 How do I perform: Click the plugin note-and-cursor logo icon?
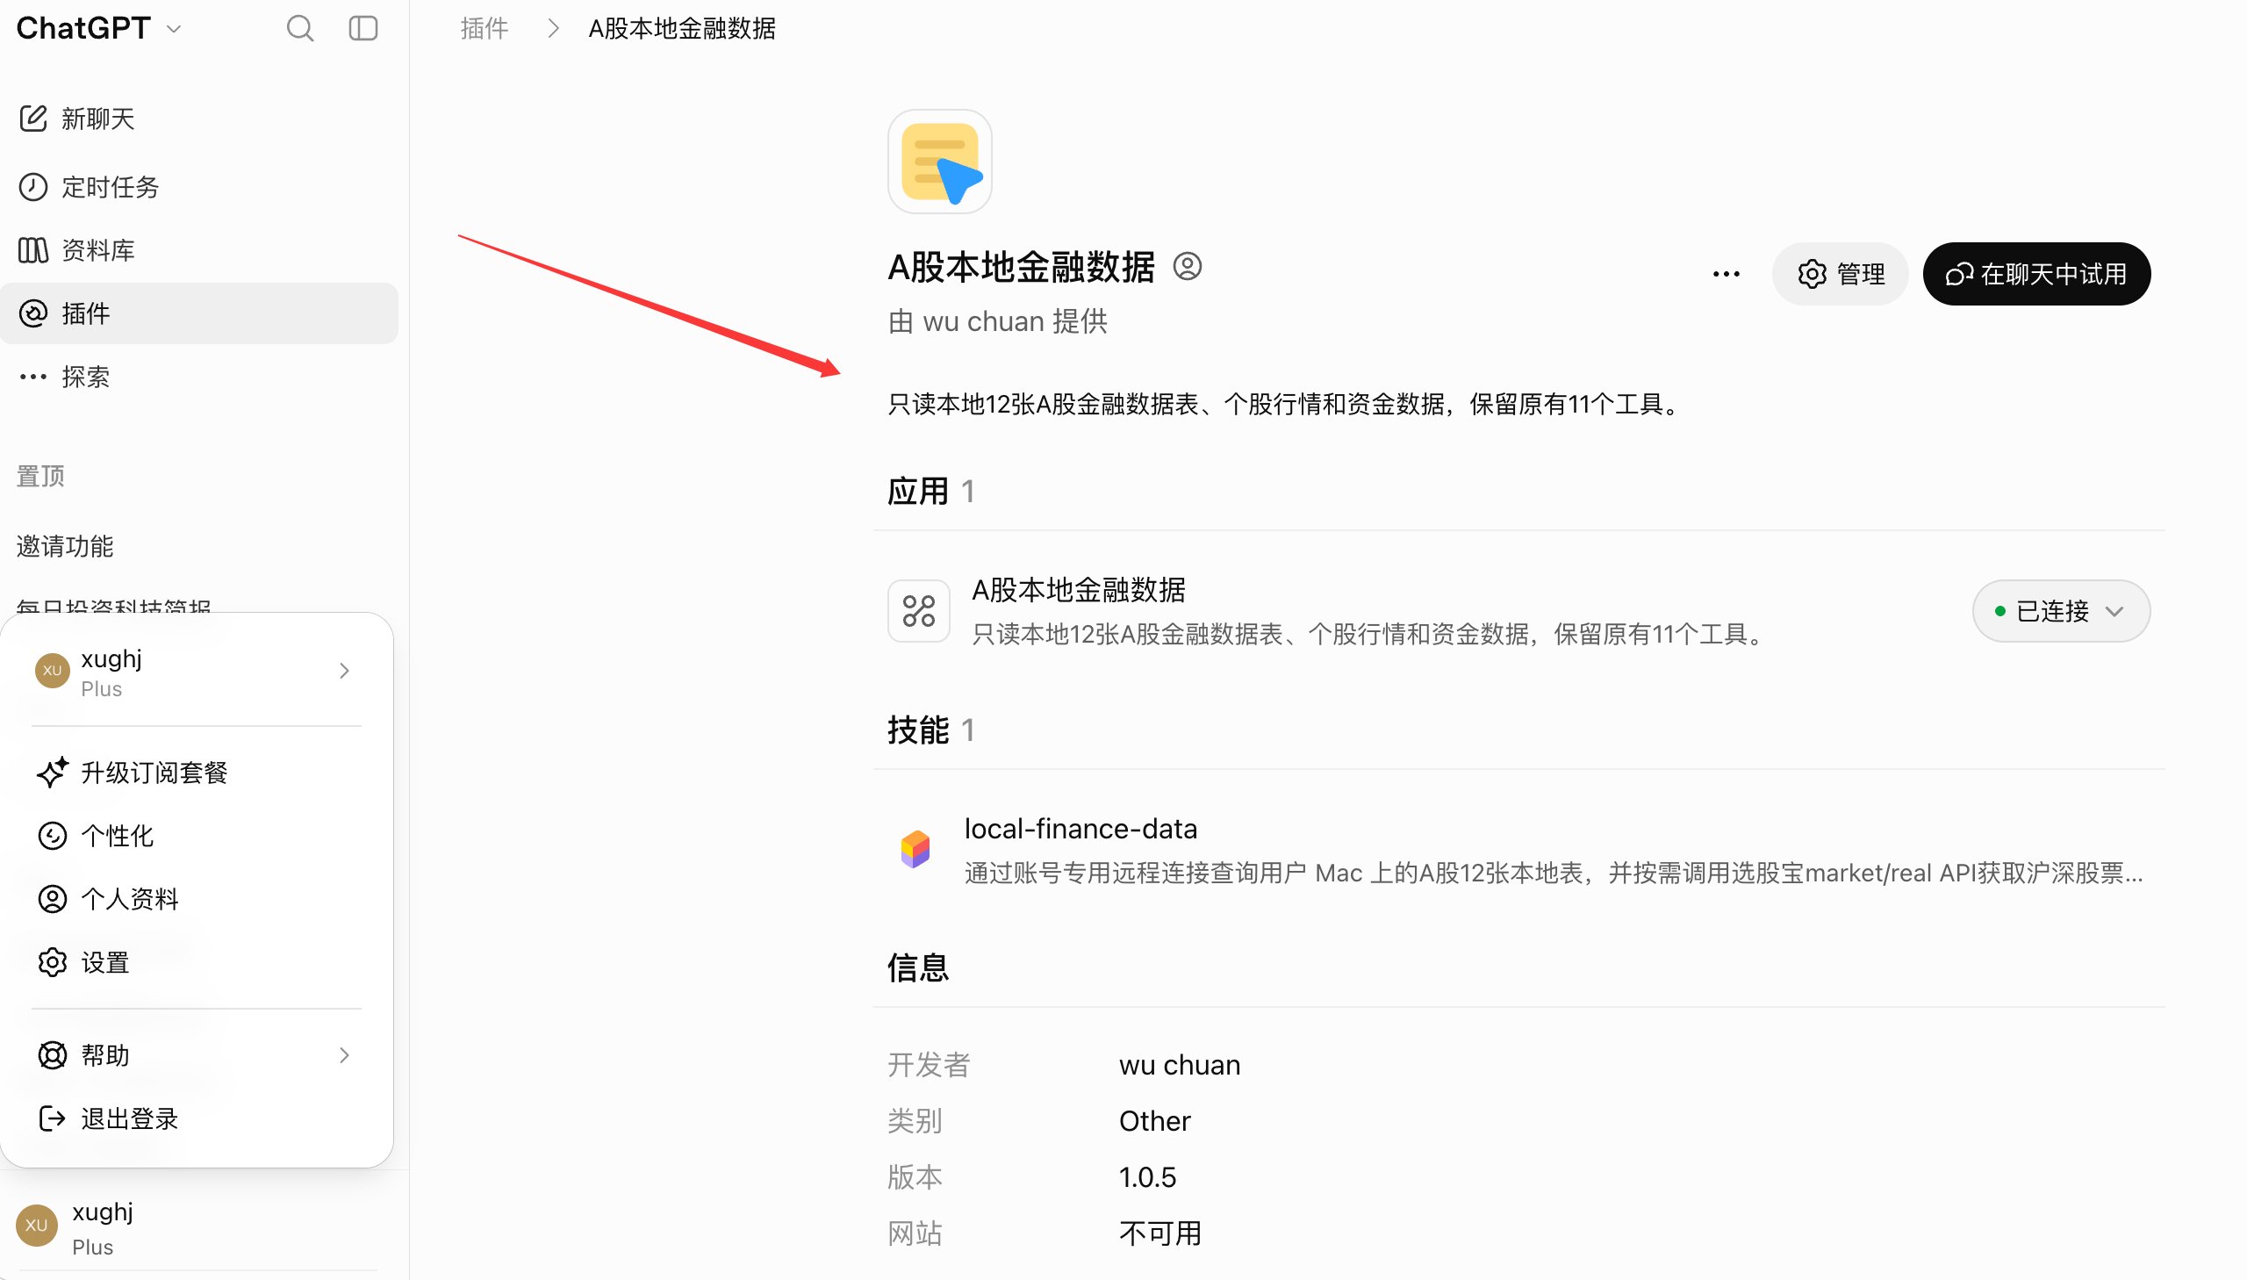[x=939, y=162]
